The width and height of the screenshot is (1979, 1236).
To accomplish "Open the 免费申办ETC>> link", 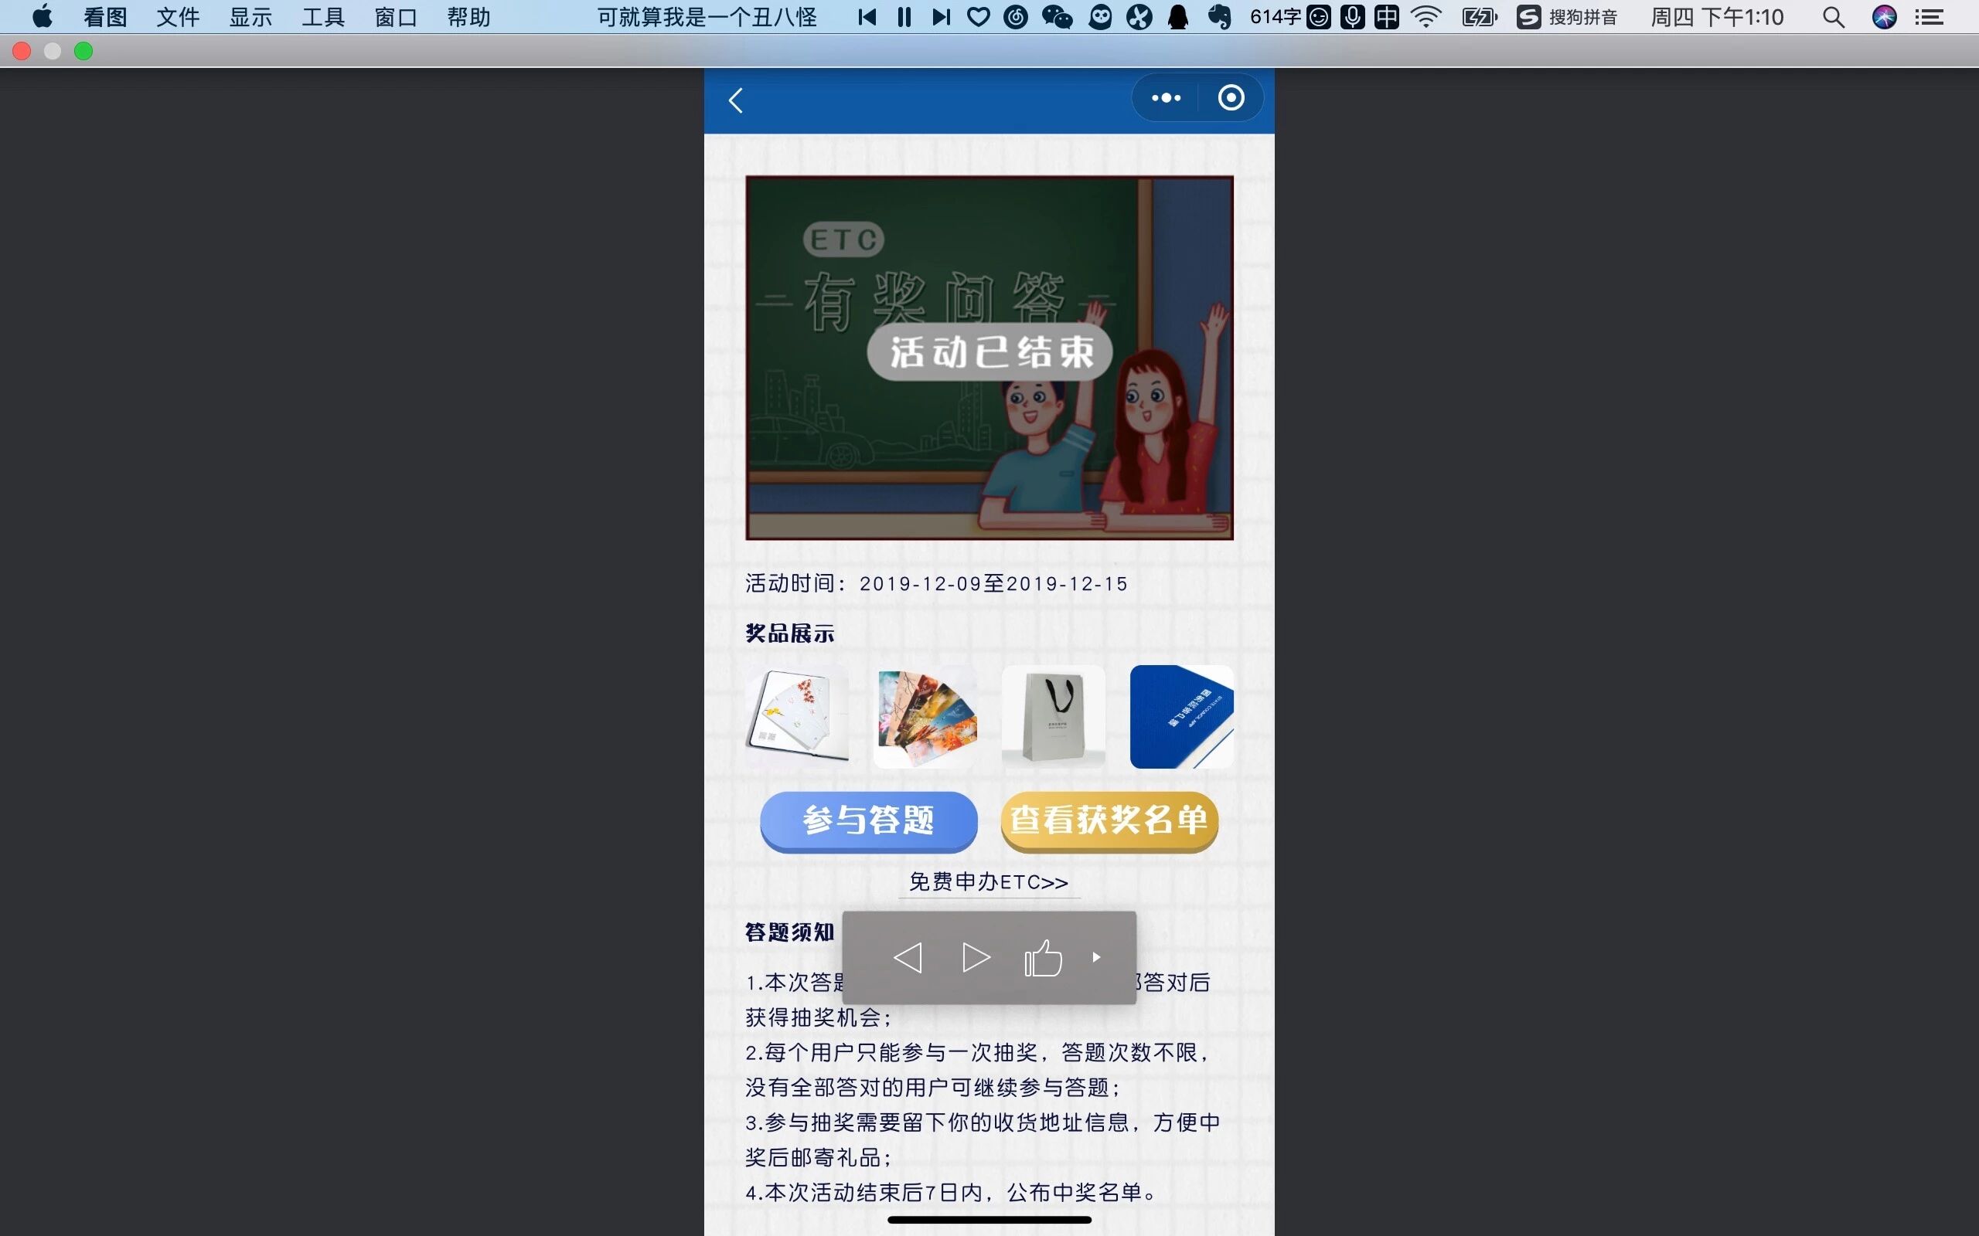I will click(989, 882).
